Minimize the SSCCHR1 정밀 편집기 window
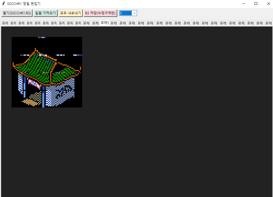 243,4
